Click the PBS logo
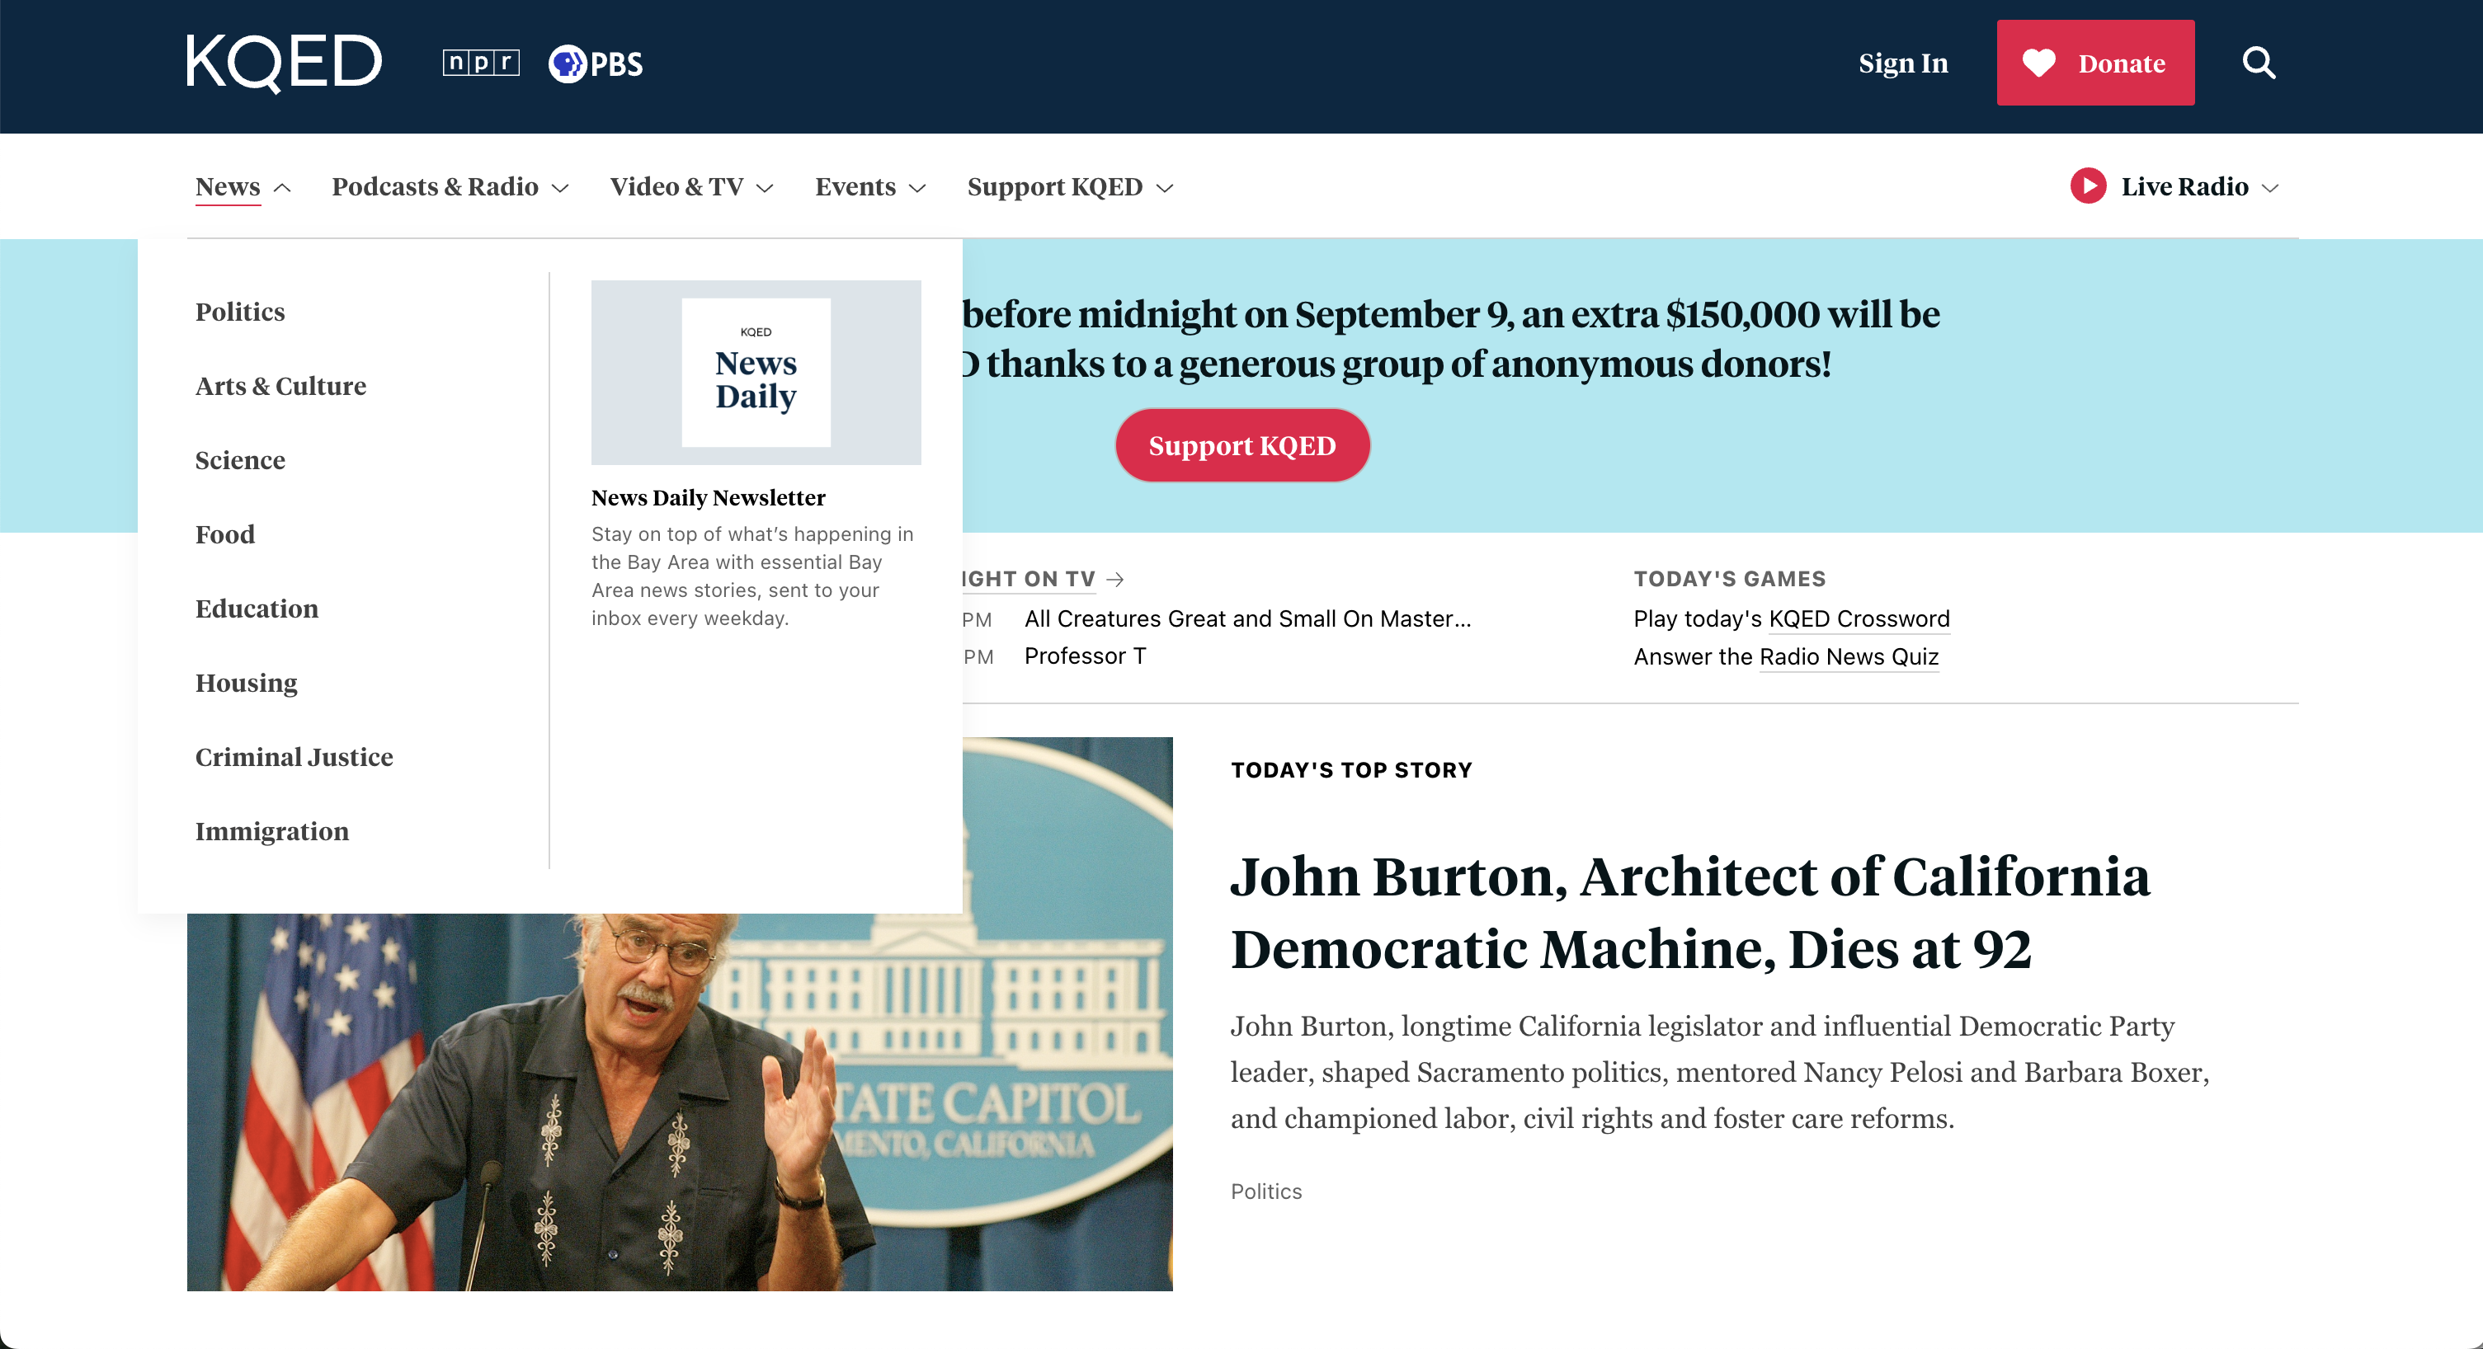This screenshot has width=2483, height=1349. 595,63
